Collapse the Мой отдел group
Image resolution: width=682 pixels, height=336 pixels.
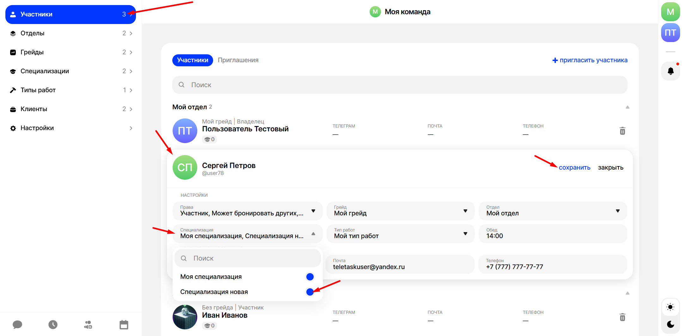pyautogui.click(x=627, y=107)
